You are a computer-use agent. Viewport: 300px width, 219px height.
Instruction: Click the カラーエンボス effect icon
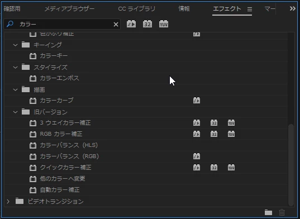(33, 78)
